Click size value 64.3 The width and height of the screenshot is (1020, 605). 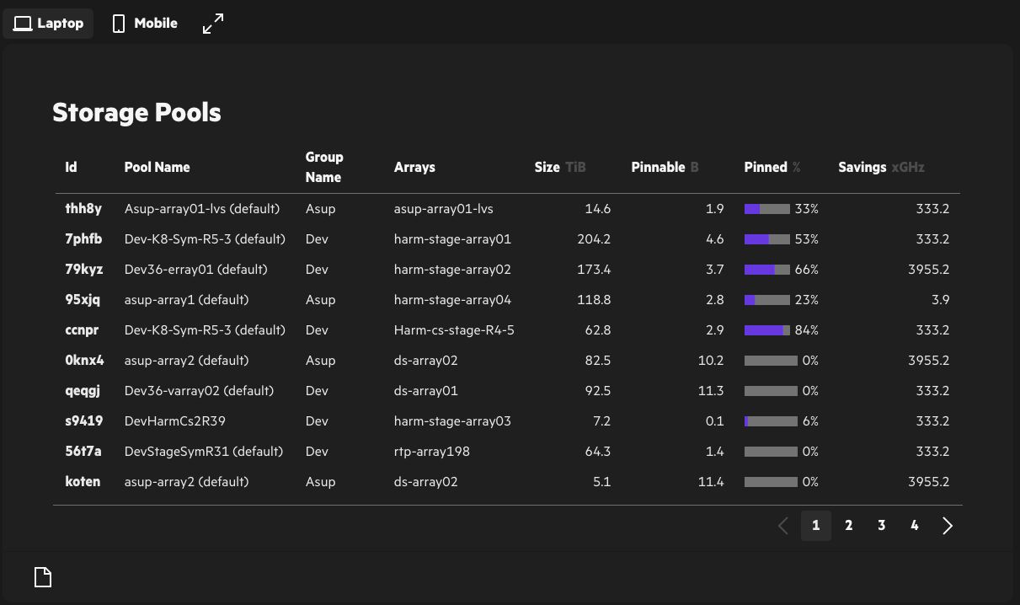(598, 451)
